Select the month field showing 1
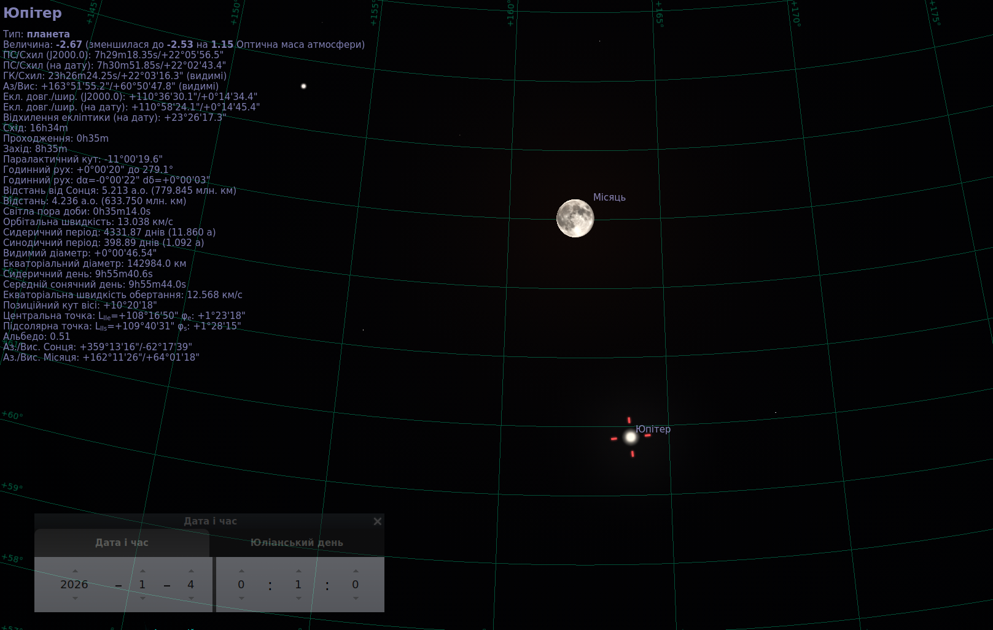 [x=142, y=585]
